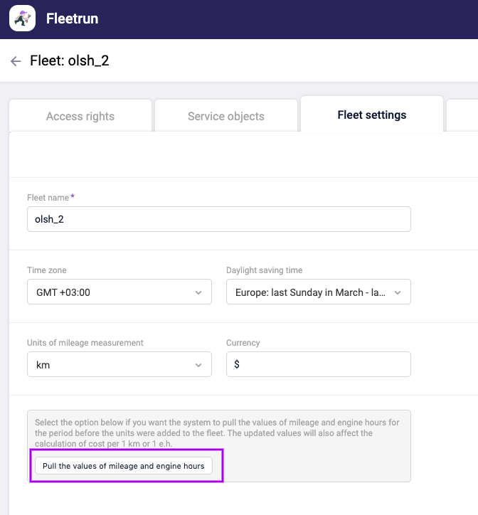Screen dimensions: 478x515
Task: Click into the Currency field with $
Action: tap(318, 364)
